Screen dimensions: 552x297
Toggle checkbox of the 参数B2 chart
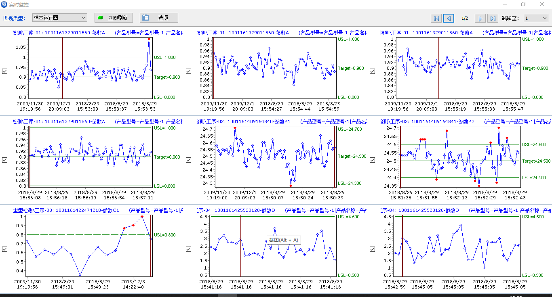373,160
